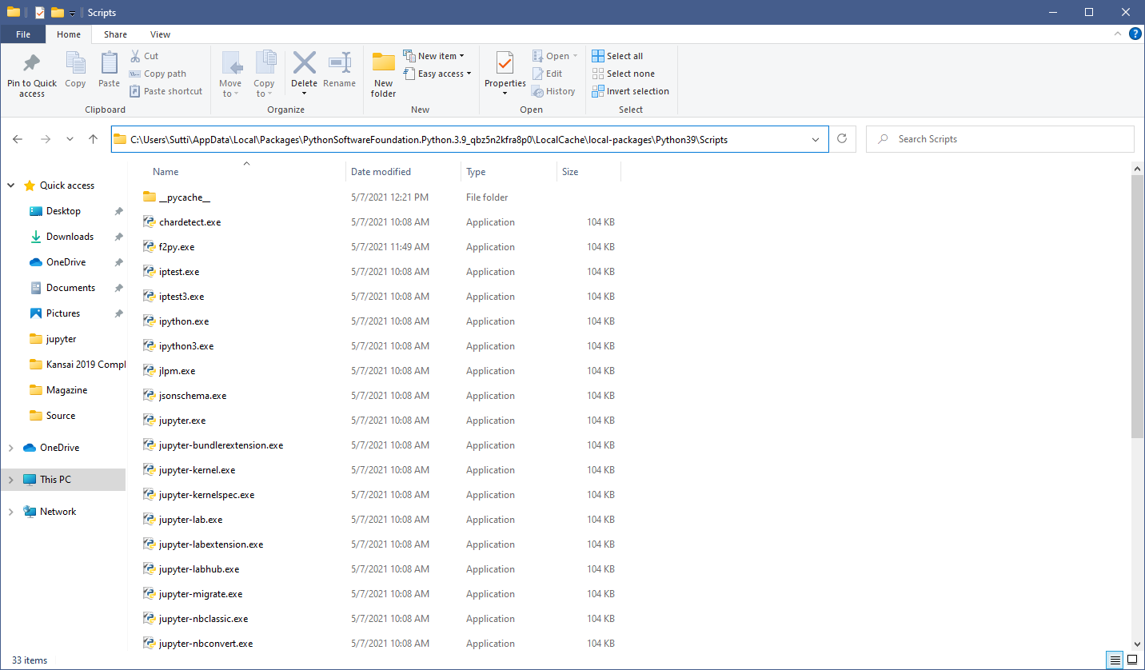The width and height of the screenshot is (1145, 670).
Task: Select chardetect.exe file
Action: [190, 222]
